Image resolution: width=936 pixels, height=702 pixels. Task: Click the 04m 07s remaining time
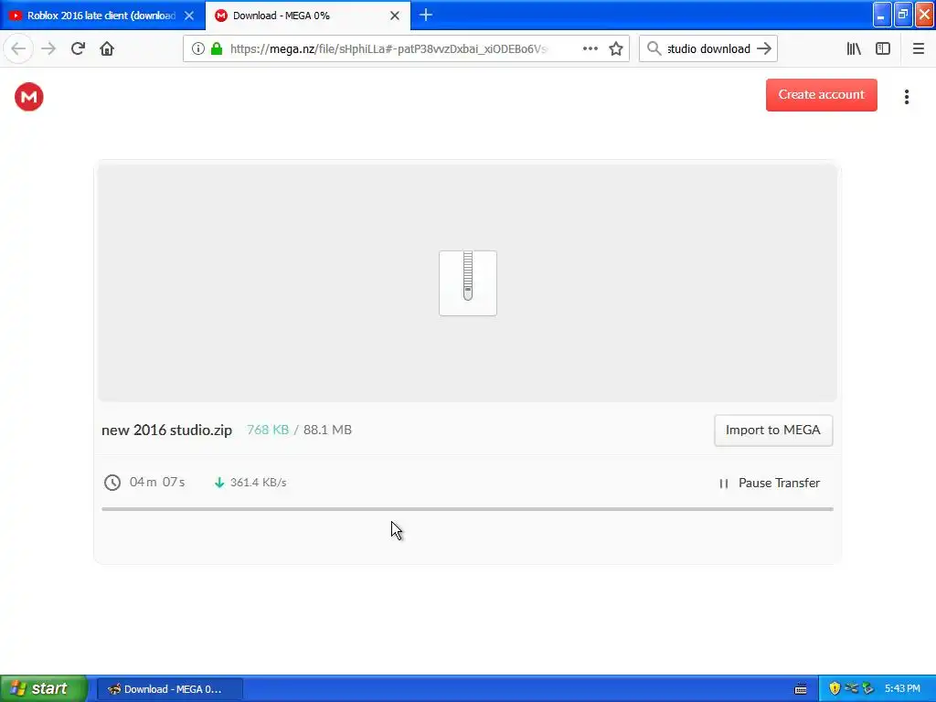(157, 482)
